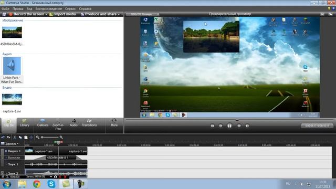Click the Выноски track label

tap(14, 157)
